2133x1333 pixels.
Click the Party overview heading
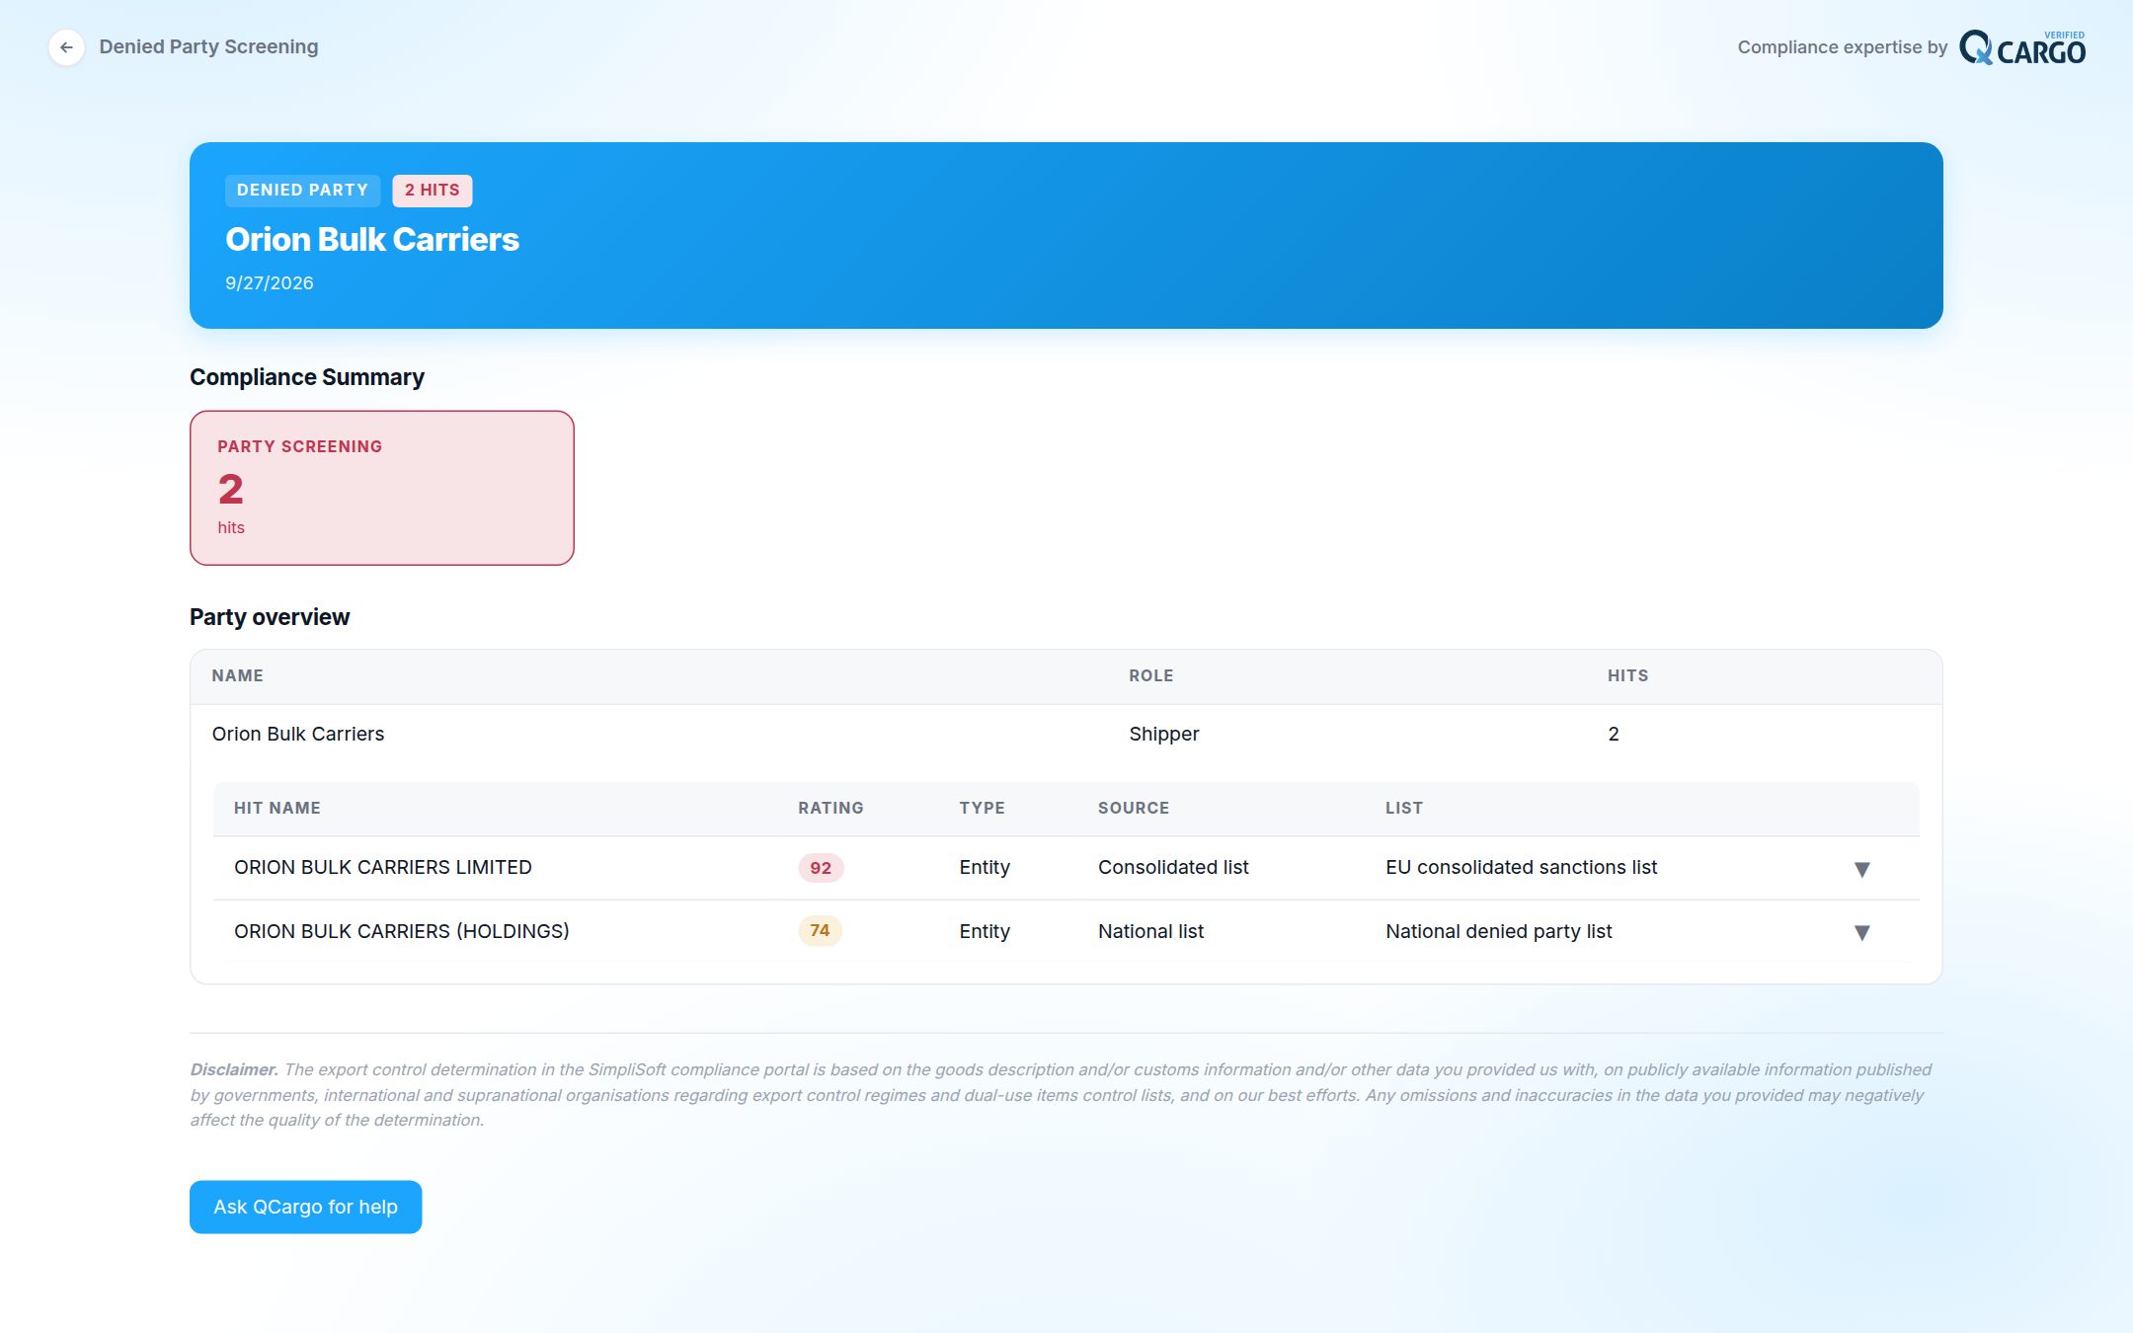coord(270,617)
